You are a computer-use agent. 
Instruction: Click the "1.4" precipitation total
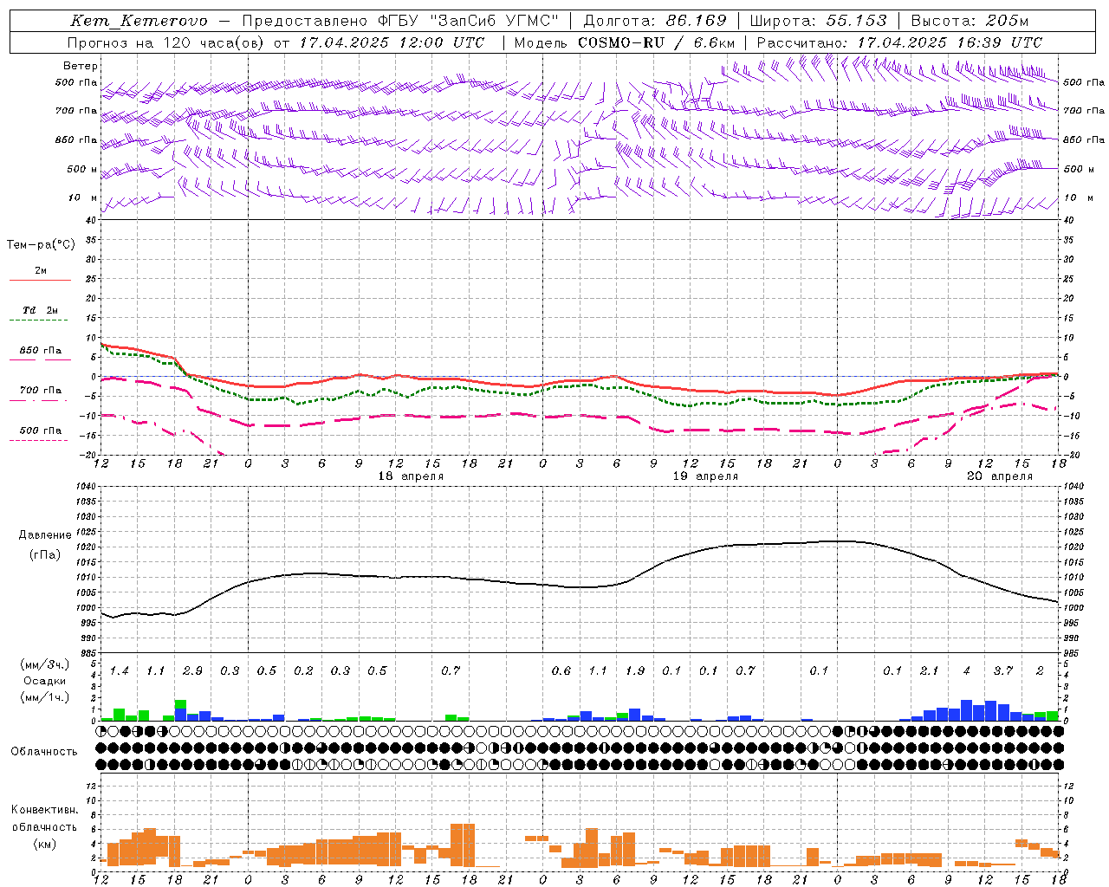119,670
